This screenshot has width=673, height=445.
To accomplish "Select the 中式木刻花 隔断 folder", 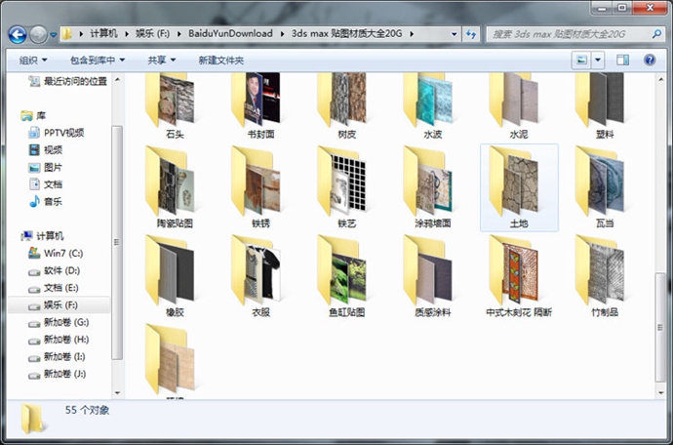I will [x=519, y=276].
